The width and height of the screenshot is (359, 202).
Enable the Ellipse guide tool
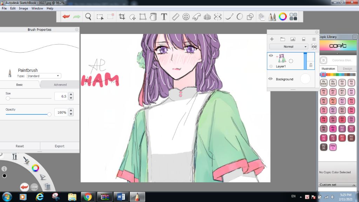pos(186,16)
